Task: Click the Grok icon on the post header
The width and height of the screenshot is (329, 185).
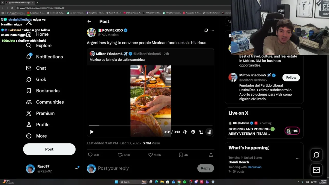Action: tap(206, 30)
